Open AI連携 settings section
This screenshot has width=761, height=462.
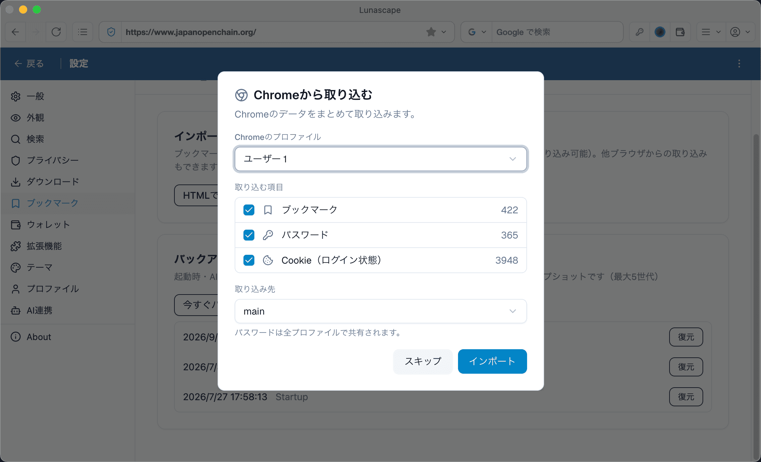click(67, 310)
